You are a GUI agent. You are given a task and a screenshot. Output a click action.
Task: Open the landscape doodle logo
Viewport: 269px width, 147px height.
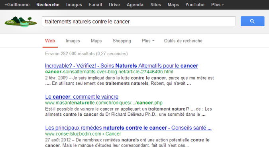click(x=21, y=22)
